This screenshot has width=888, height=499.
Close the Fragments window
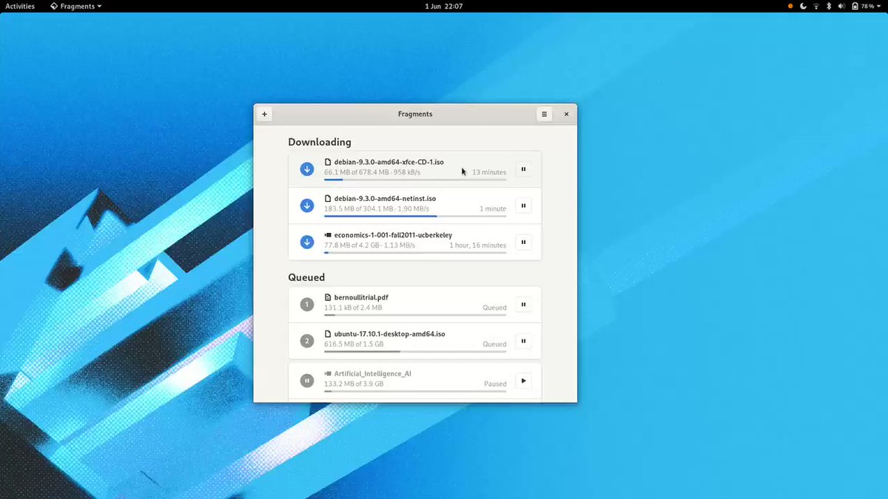(566, 114)
